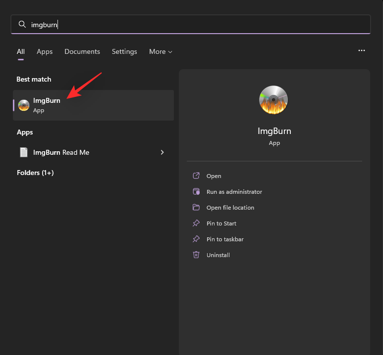Click the ImgBurn title in preview pane
Screen dimensions: 383x355
click(274, 131)
